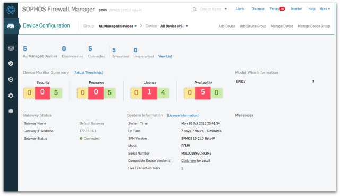340x196 pixels.
Task: Click the All Managed Devices count
Action: 25,49
